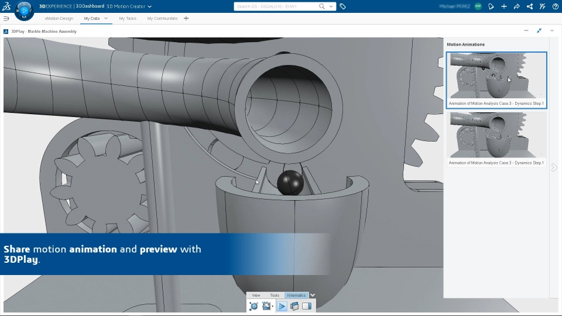The image size is (562, 316).
Task: Click the first animation's caption text
Action: [496, 103]
